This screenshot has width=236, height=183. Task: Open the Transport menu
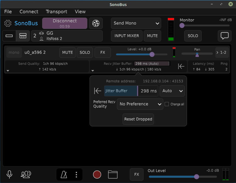pyautogui.click(x=57, y=12)
